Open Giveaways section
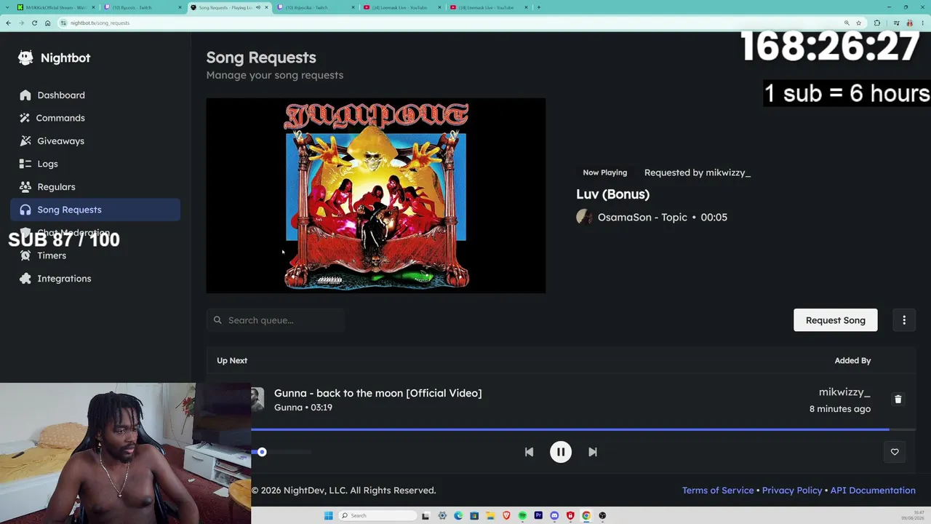931x524 pixels. pos(95,140)
